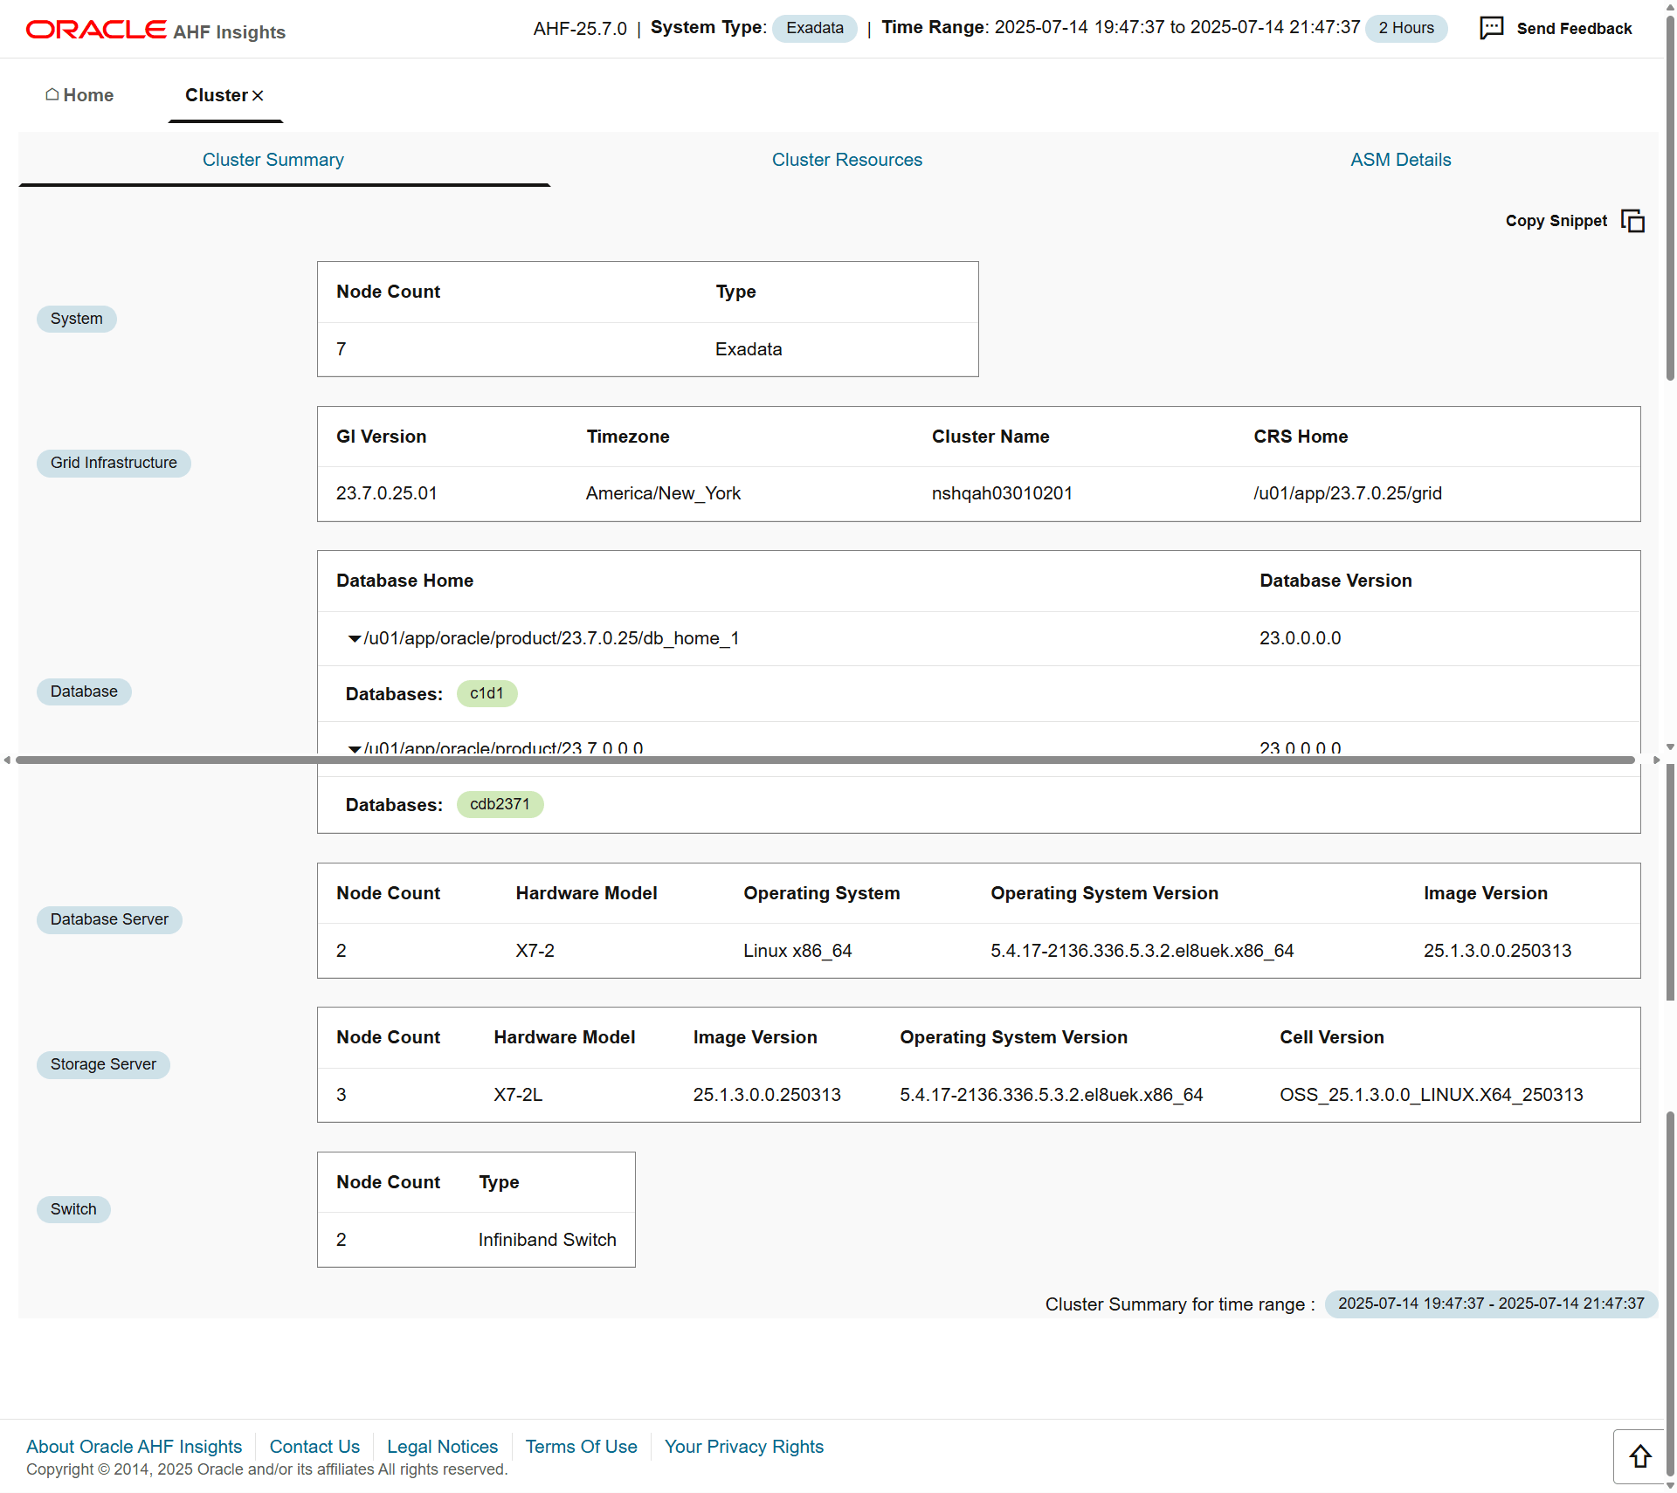Viewport: 1677px width, 1493px height.
Task: Click the Database Home column header
Action: [405, 581]
